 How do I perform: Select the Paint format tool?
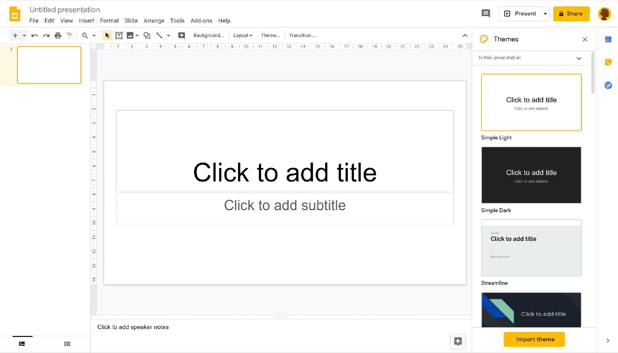[x=70, y=35]
